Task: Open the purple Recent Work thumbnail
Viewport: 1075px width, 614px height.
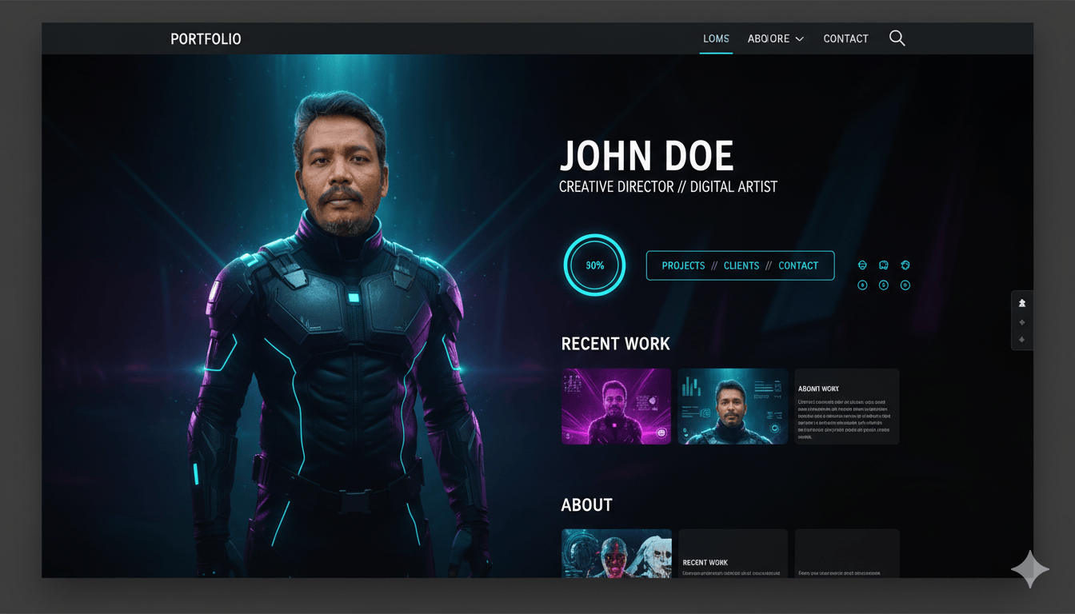Action: [x=616, y=405]
